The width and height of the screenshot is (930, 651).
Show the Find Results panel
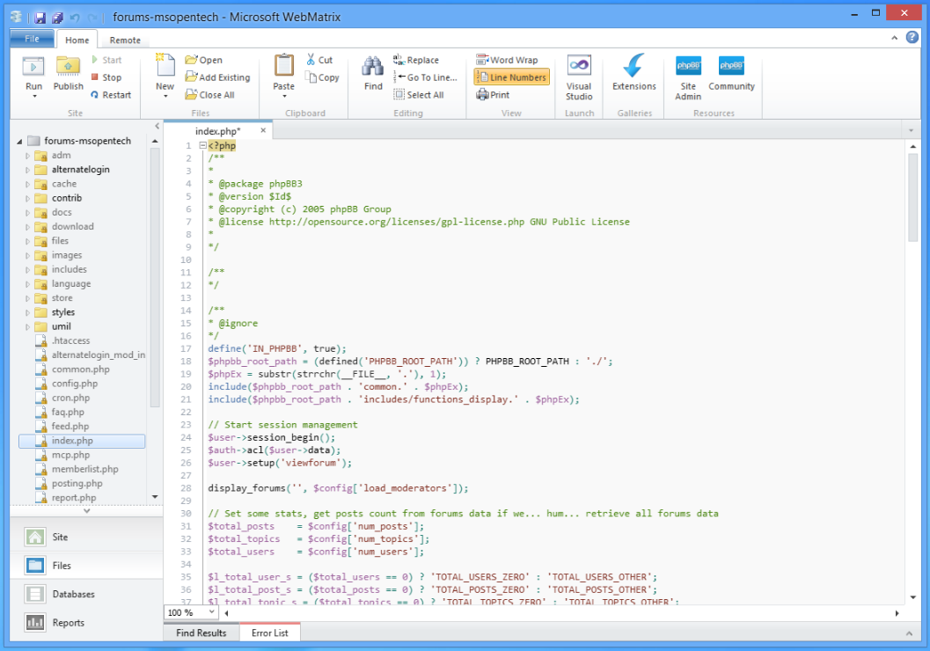[x=201, y=633]
